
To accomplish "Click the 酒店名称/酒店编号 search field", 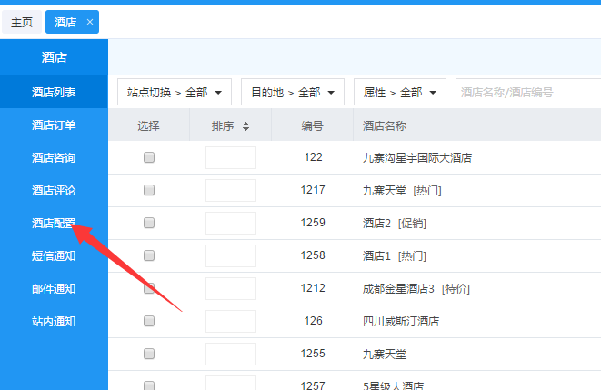I will click(527, 92).
